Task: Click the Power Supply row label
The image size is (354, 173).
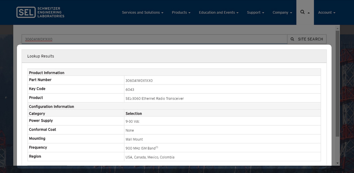Action: (x=41, y=121)
